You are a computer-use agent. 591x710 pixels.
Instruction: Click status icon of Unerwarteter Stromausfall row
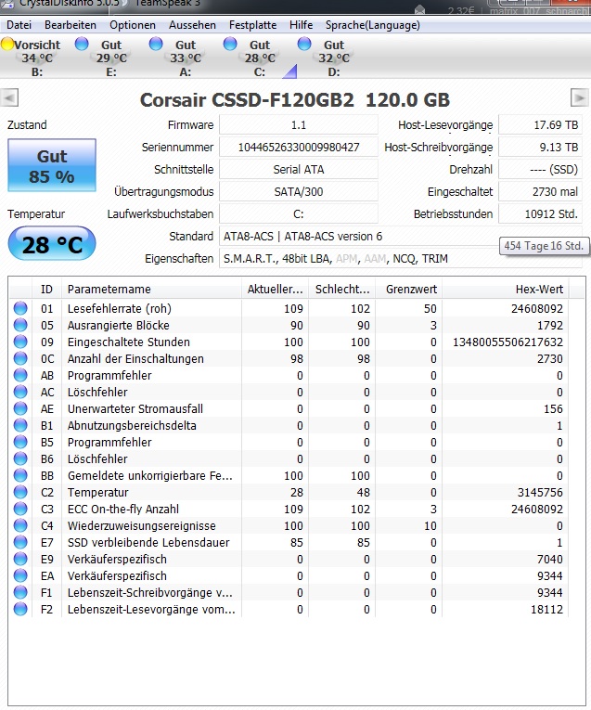pos(20,408)
